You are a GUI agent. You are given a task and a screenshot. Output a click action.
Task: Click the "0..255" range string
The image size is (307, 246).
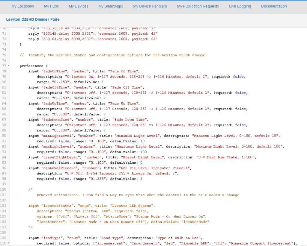tap(97, 179)
